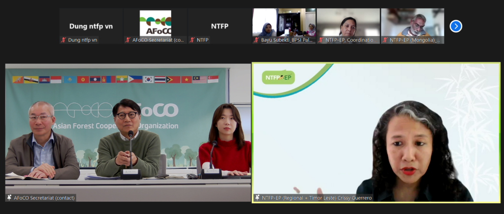The image size is (504, 214).
Task: Open the Bayu Subekti_BPSI video thumbnail
Action: click(284, 23)
